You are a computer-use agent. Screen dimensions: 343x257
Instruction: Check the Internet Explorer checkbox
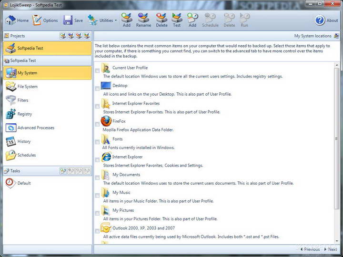tap(97, 160)
